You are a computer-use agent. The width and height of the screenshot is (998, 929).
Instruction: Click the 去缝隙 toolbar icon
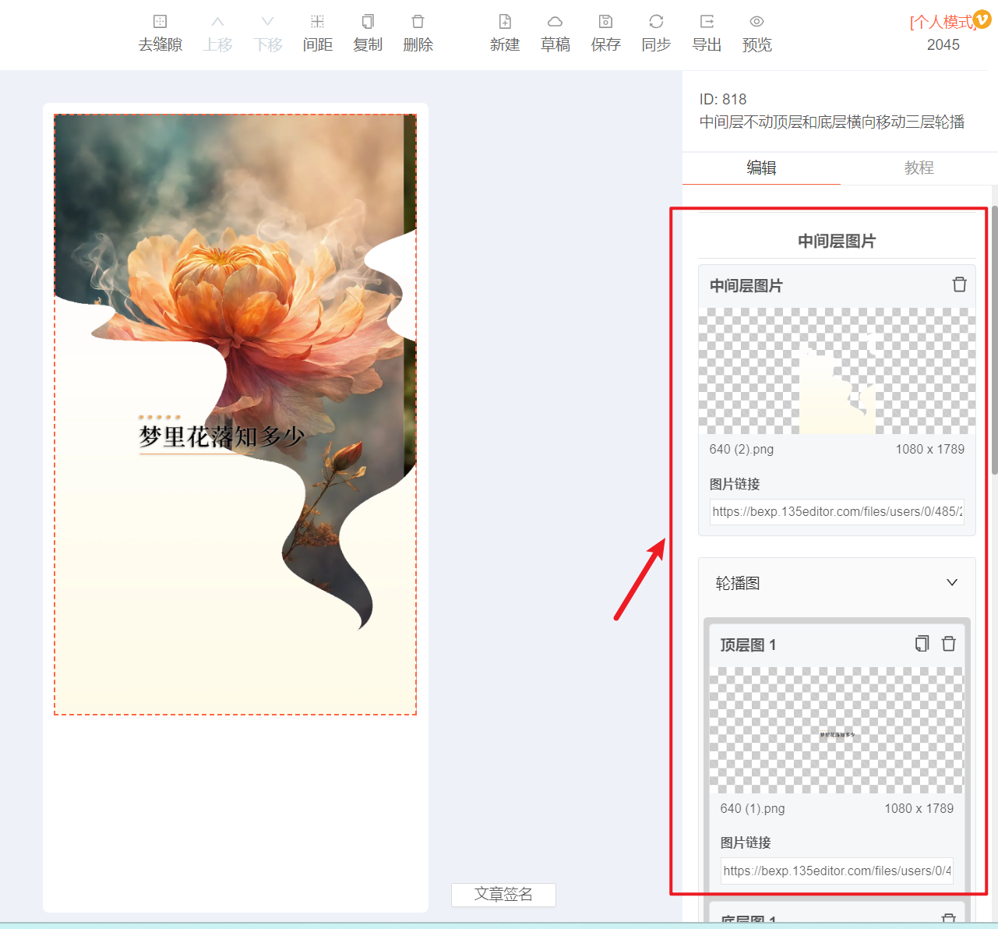pos(160,22)
